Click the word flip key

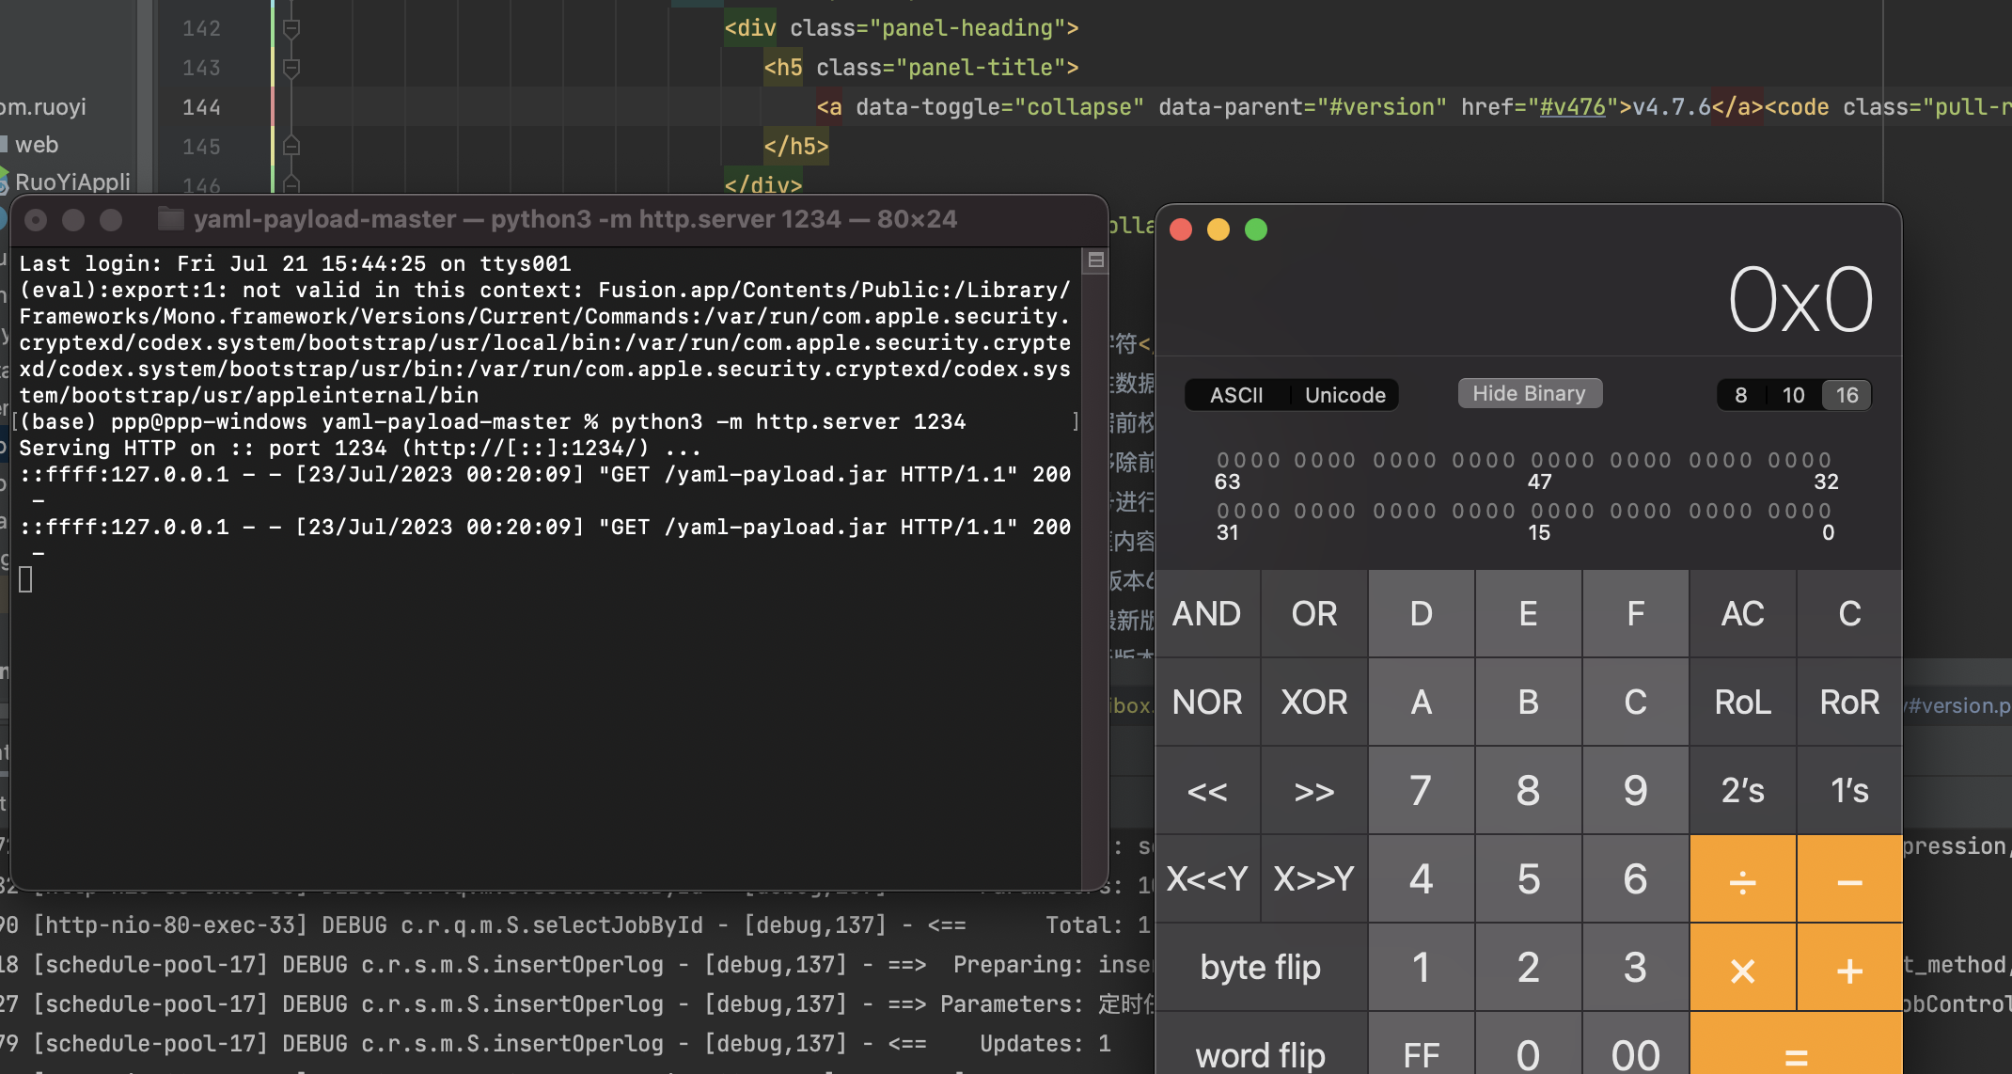tap(1261, 1044)
